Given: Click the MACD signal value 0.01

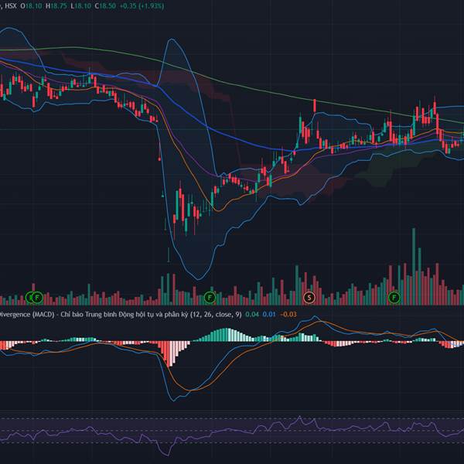Looking at the screenshot, I should pos(269,314).
